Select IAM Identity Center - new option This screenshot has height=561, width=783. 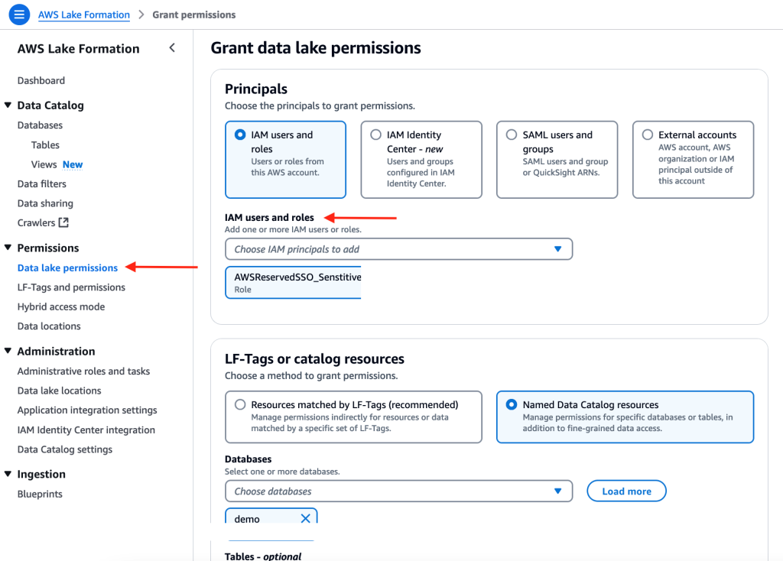click(375, 134)
